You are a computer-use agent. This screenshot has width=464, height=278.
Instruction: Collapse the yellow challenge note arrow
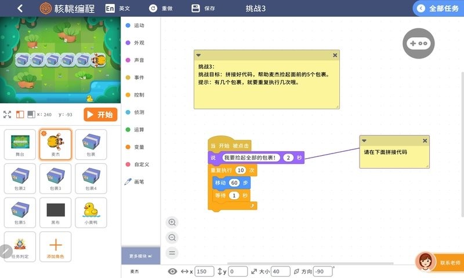click(x=198, y=56)
